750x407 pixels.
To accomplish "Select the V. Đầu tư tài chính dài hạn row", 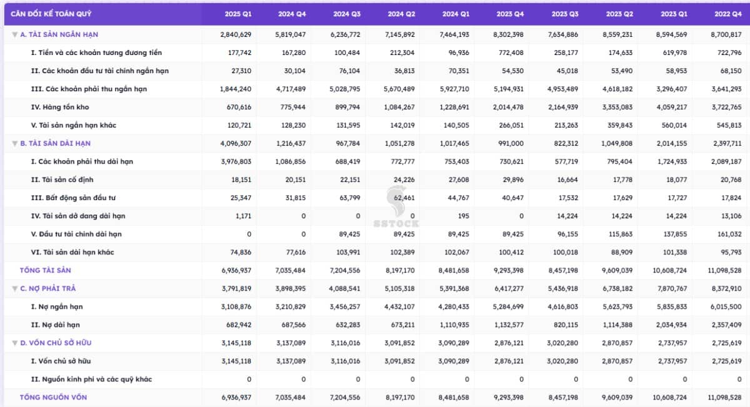I will point(76,234).
